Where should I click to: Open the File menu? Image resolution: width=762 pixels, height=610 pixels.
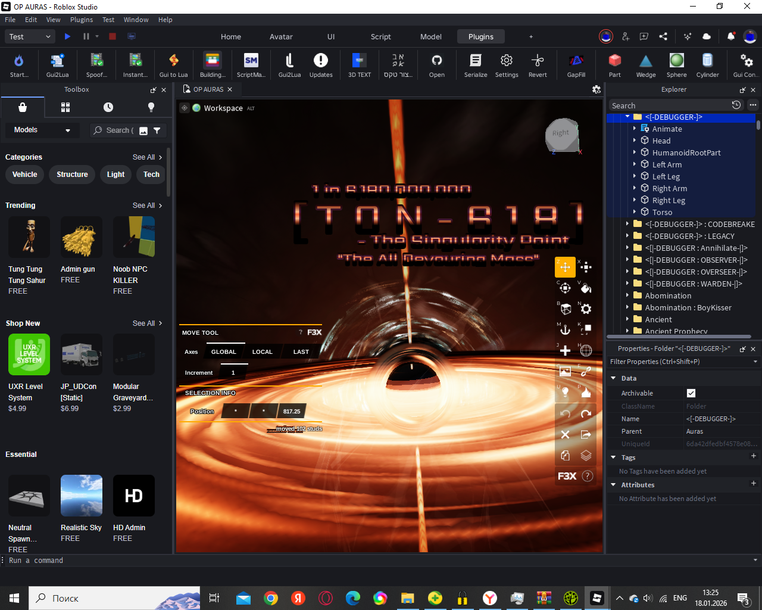[x=10, y=20]
